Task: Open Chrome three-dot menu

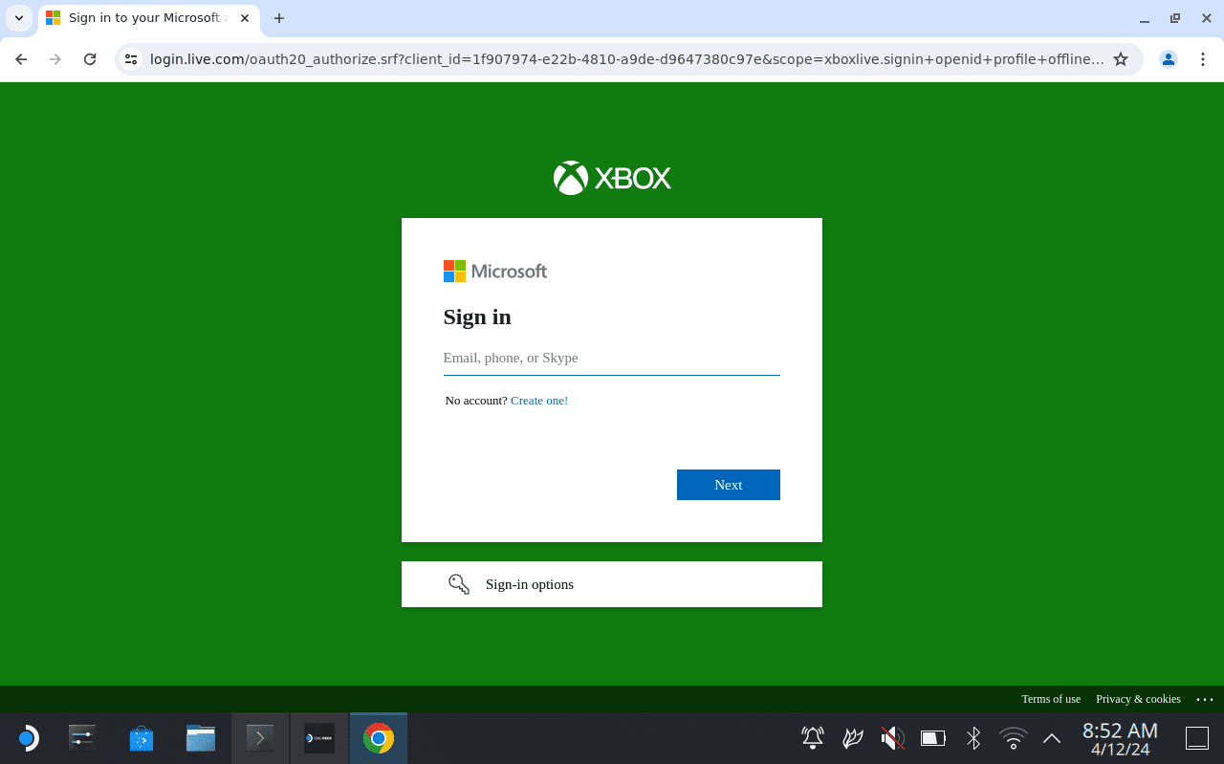Action: click(1203, 59)
